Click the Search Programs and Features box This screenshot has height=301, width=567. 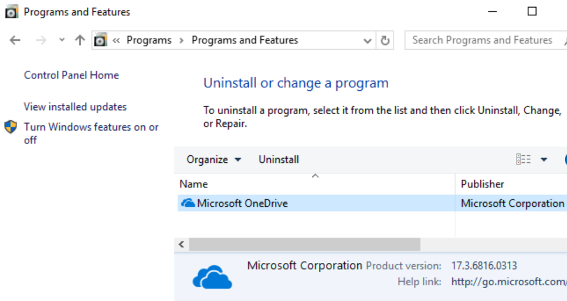[482, 40]
